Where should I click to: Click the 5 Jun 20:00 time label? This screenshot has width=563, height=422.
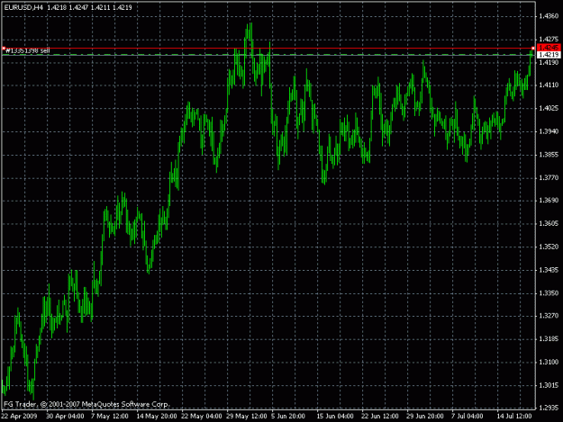(x=288, y=417)
